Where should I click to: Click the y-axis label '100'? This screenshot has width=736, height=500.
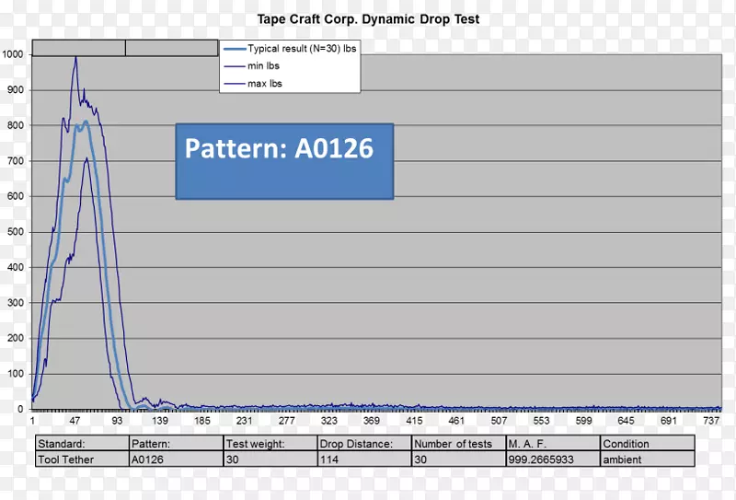[x=15, y=374]
